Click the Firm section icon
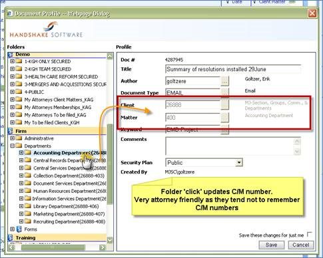The image size is (323, 258). 10,131
